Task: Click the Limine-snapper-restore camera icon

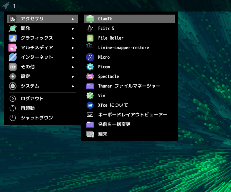Action: pos(90,46)
